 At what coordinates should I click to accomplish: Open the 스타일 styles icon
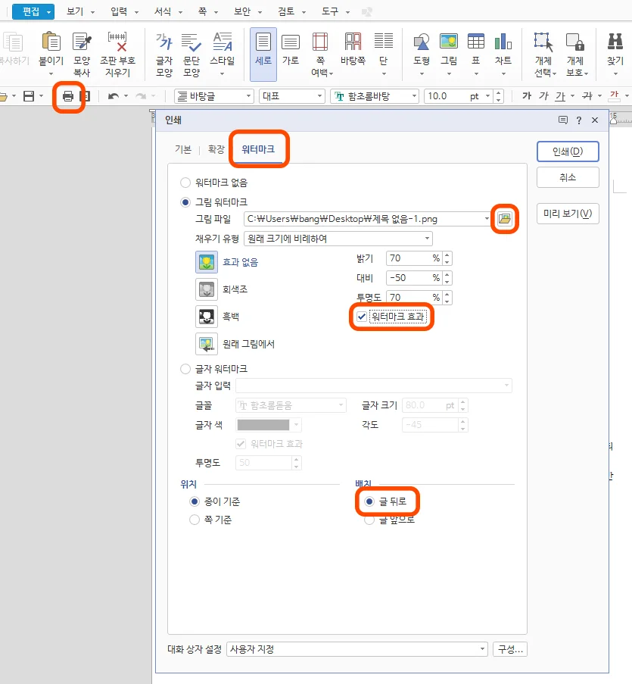(223, 42)
